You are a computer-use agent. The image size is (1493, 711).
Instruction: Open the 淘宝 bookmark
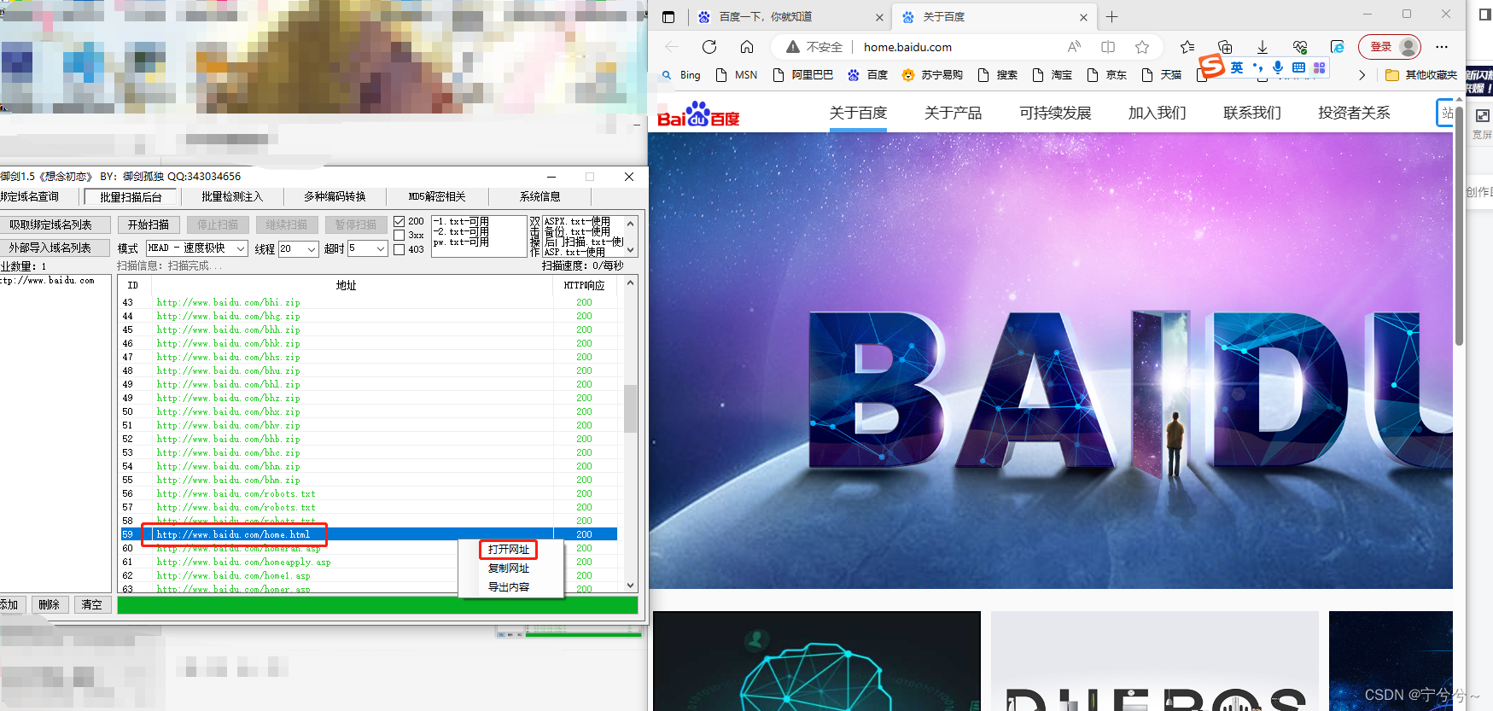[1053, 75]
